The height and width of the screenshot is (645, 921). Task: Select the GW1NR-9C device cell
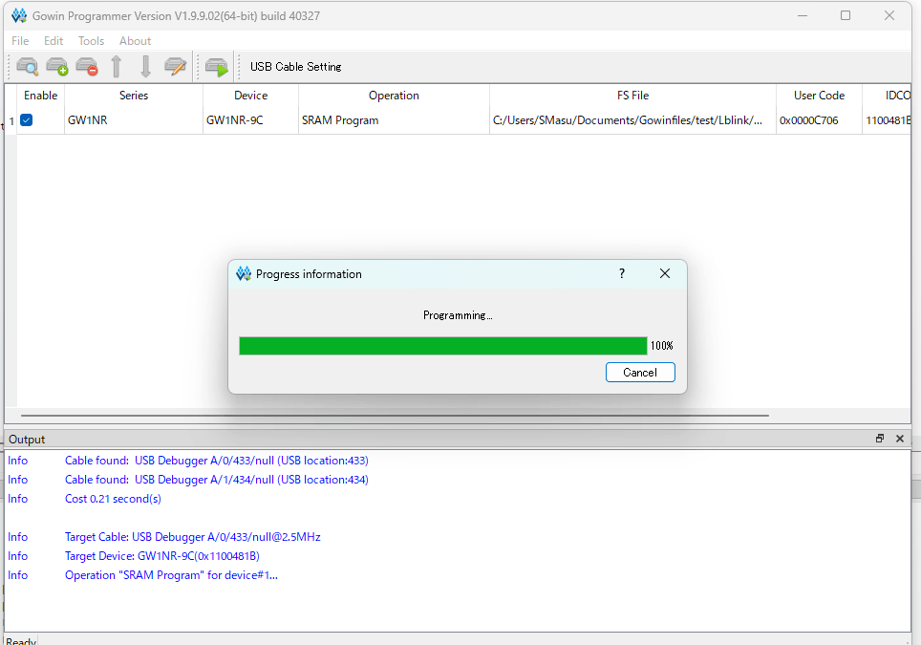tap(251, 119)
